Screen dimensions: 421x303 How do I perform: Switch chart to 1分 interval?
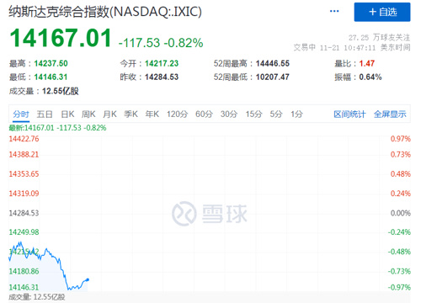[x=296, y=114]
